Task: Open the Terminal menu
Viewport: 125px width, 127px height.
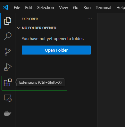Action: (104, 8)
